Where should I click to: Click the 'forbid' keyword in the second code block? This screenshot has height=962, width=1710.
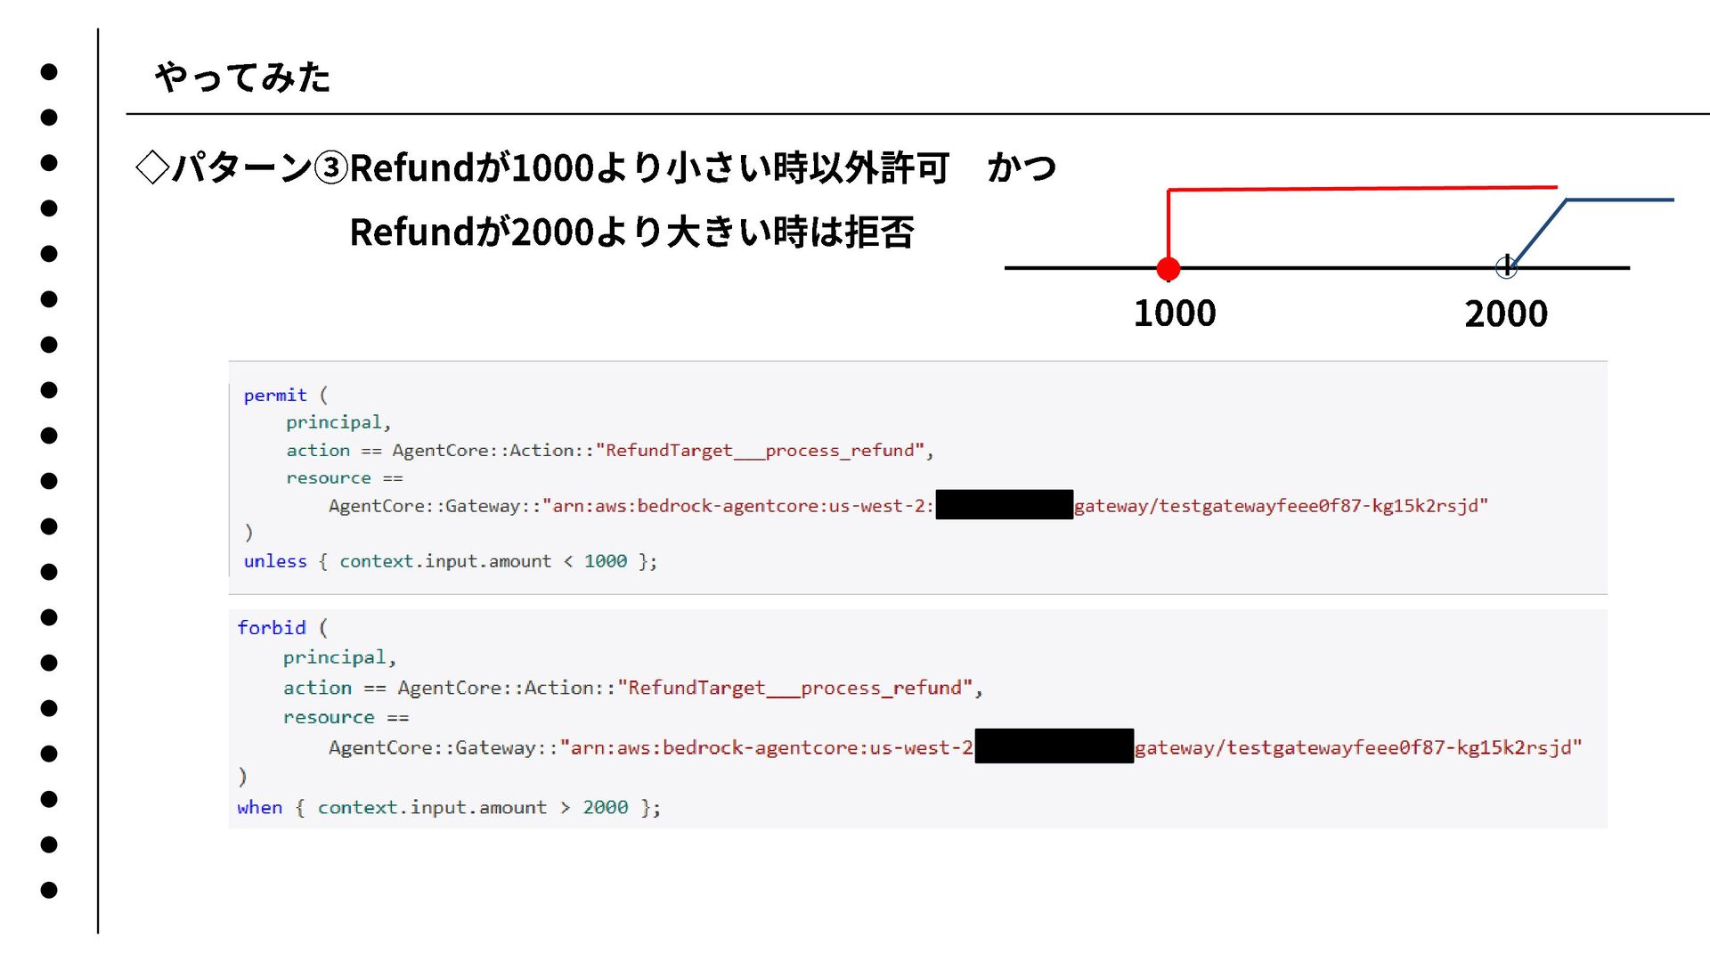tap(272, 628)
